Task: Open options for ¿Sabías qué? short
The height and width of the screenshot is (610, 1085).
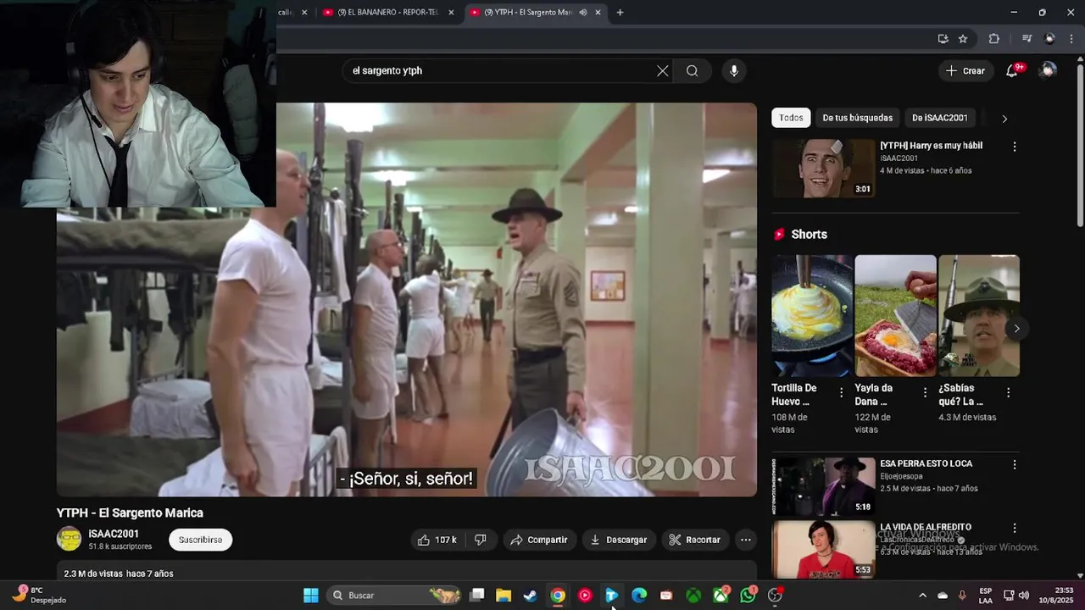Action: (1008, 392)
